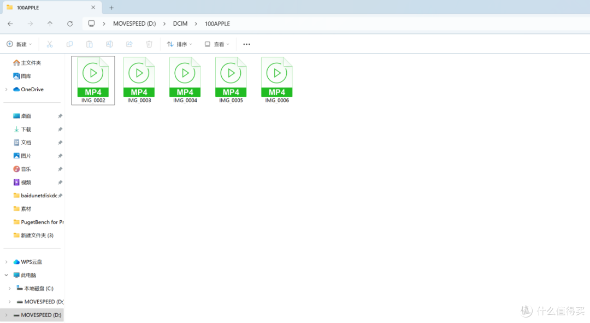Click the Cut scissors icon
The height and width of the screenshot is (323, 590).
(50, 44)
